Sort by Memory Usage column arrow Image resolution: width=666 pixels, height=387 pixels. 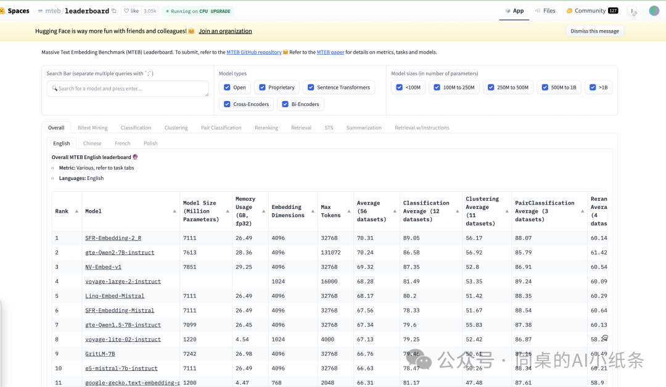(x=263, y=211)
